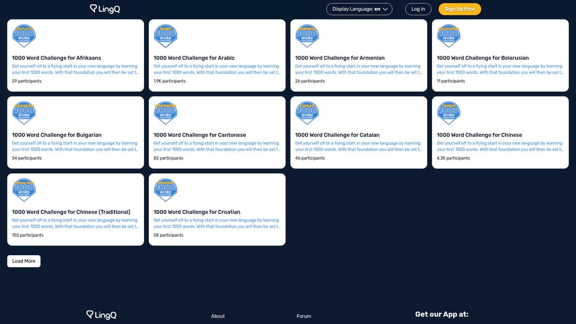
Task: Open 1000 Word Challenge for Bulgarian title
Action: [57, 135]
